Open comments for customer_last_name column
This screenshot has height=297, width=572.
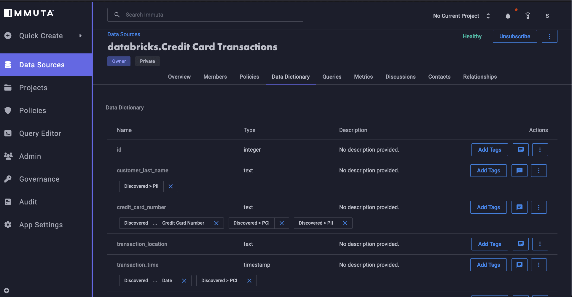point(520,171)
